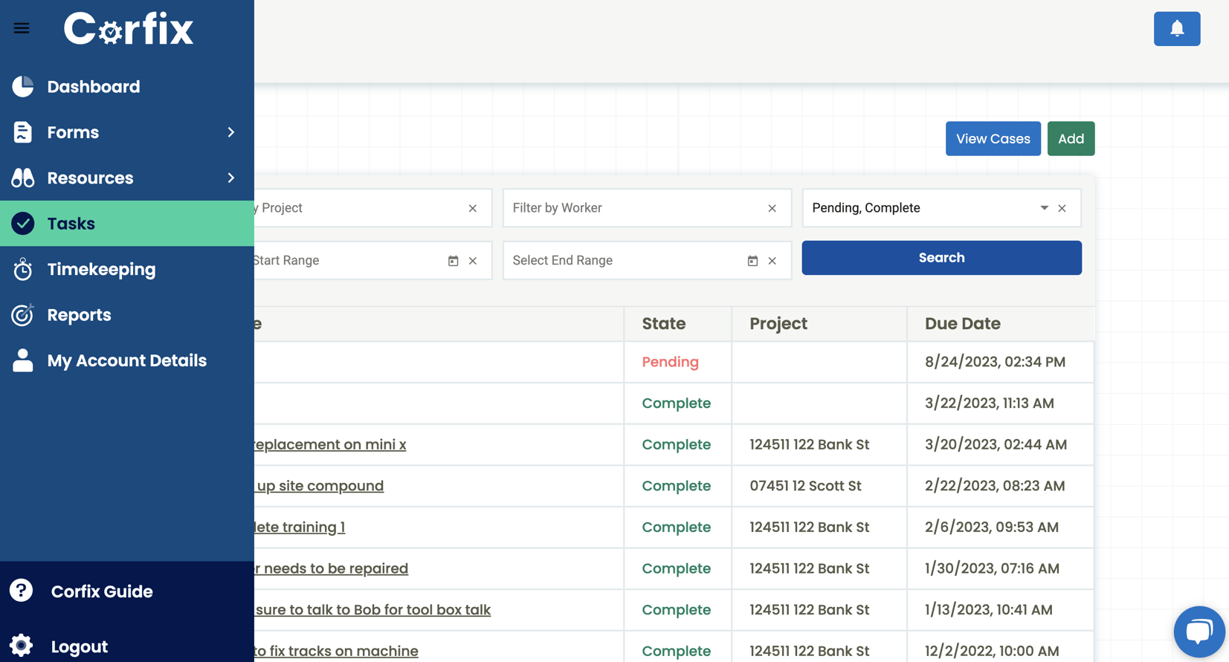Click the Reports target icon
This screenshot has width=1229, height=662.
pyautogui.click(x=23, y=315)
